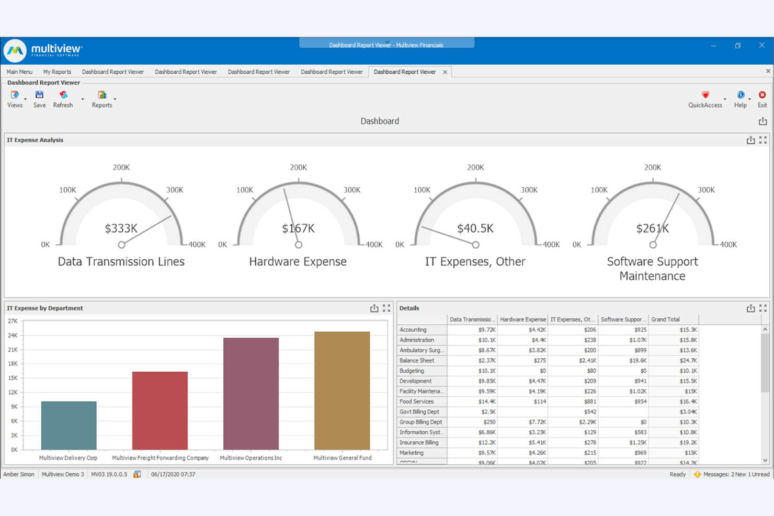Export the IT Expense Analysis panel
The height and width of the screenshot is (516, 774).
tap(750, 140)
